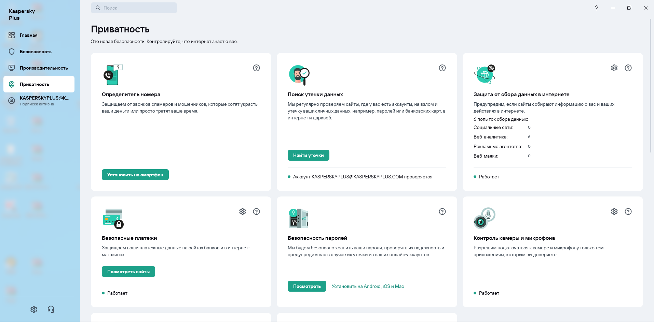Click the credit card illustration of Безопасные платежи

[113, 218]
